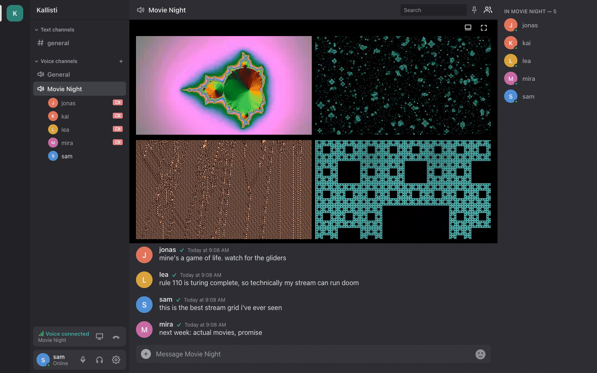Viewport: 597px width, 373px height.
Task: Select the Movie Night voice channel
Action: [80, 89]
